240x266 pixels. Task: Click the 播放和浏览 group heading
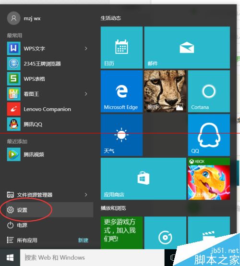(113, 208)
